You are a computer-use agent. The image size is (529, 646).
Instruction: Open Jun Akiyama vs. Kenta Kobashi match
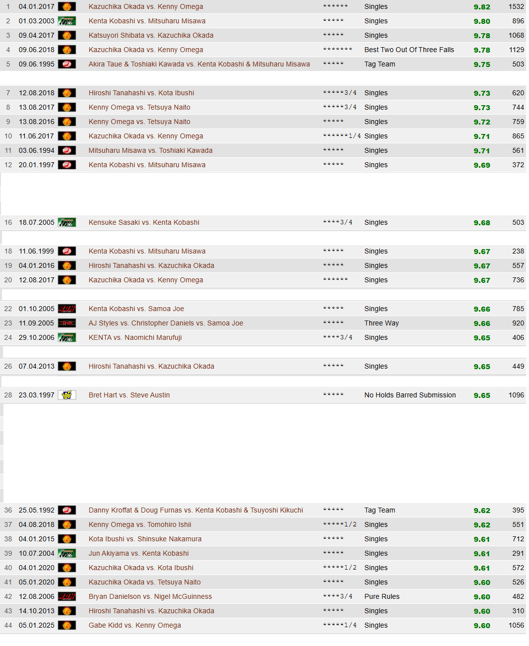[139, 553]
